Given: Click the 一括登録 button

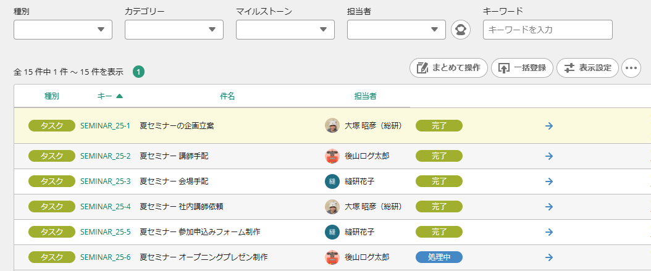Looking at the screenshot, I should [522, 68].
